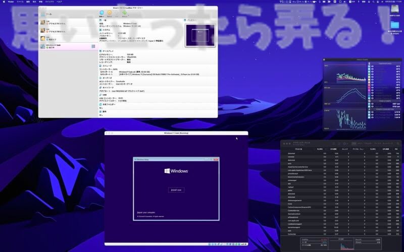Click the gear icon in the sensor graphs window
404x252 pixels.
coord(324,59)
